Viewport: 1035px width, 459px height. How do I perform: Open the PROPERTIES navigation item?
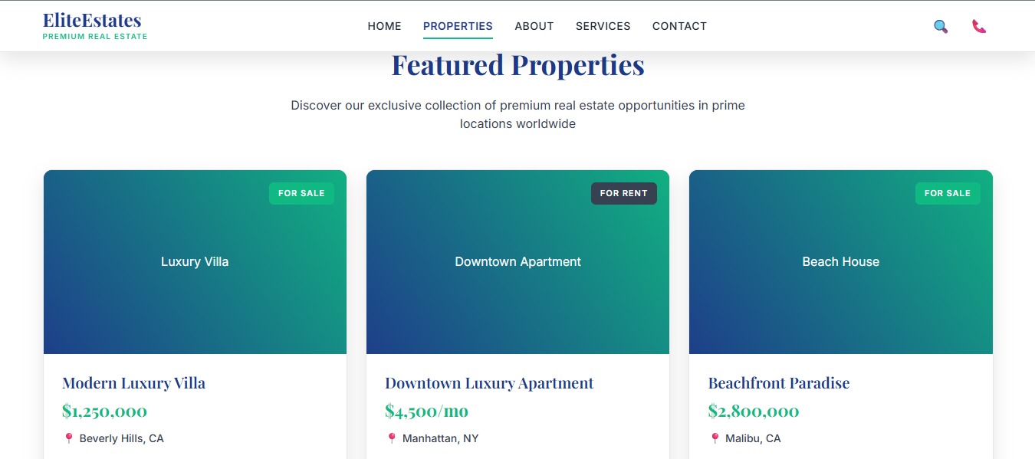pyautogui.click(x=458, y=26)
